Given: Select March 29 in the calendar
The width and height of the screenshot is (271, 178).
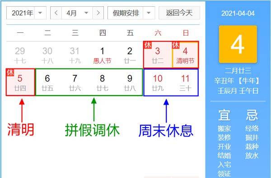Looking at the screenshot, I should click(20, 55).
